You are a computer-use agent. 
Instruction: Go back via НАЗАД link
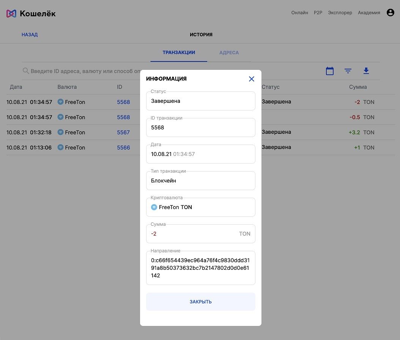pyautogui.click(x=30, y=35)
